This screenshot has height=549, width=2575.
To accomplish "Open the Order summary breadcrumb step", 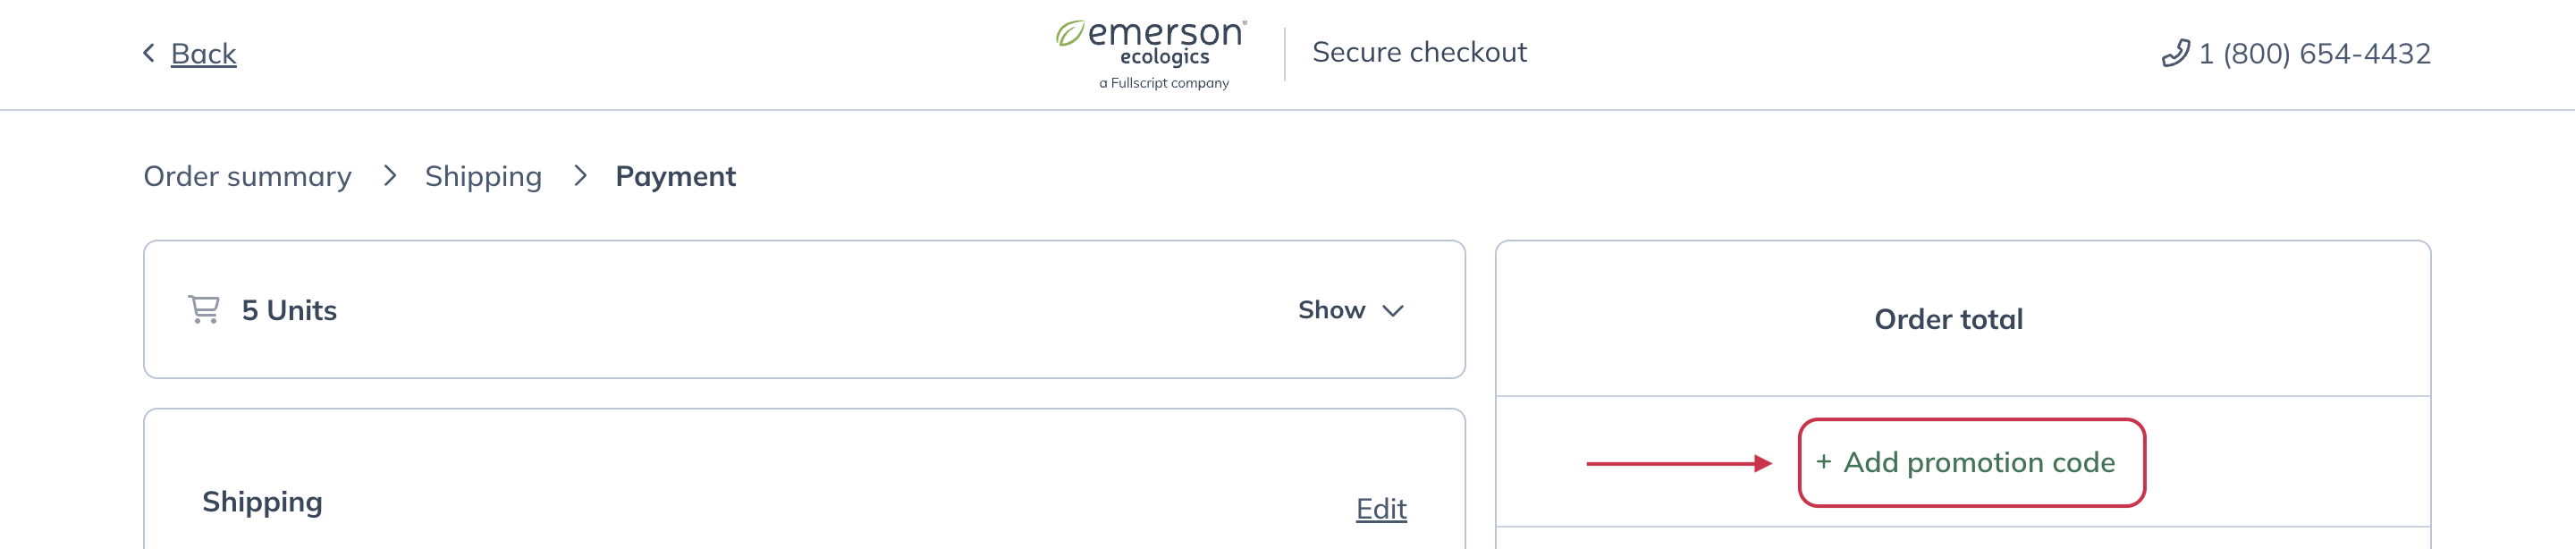I will coord(247,177).
